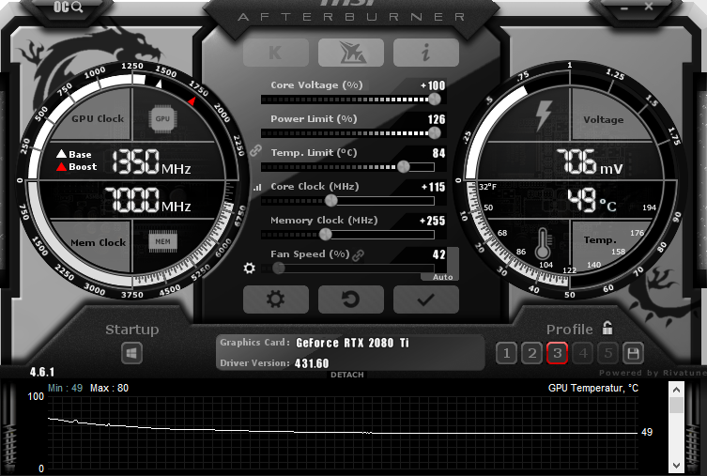Open voltage-frequency curve editor bars icon
Viewport: 707px width, 476px height.
tap(257, 187)
